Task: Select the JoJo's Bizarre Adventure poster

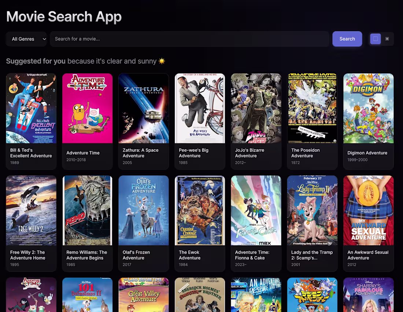Action: [256, 108]
